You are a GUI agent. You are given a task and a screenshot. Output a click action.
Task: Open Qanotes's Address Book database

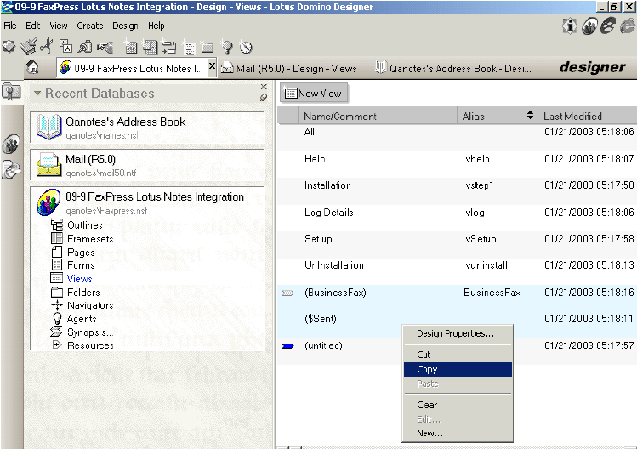[x=125, y=122]
